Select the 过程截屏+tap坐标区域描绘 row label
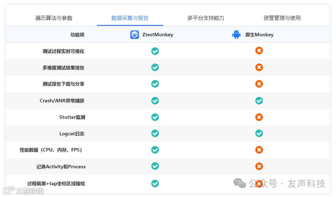 [56, 184]
